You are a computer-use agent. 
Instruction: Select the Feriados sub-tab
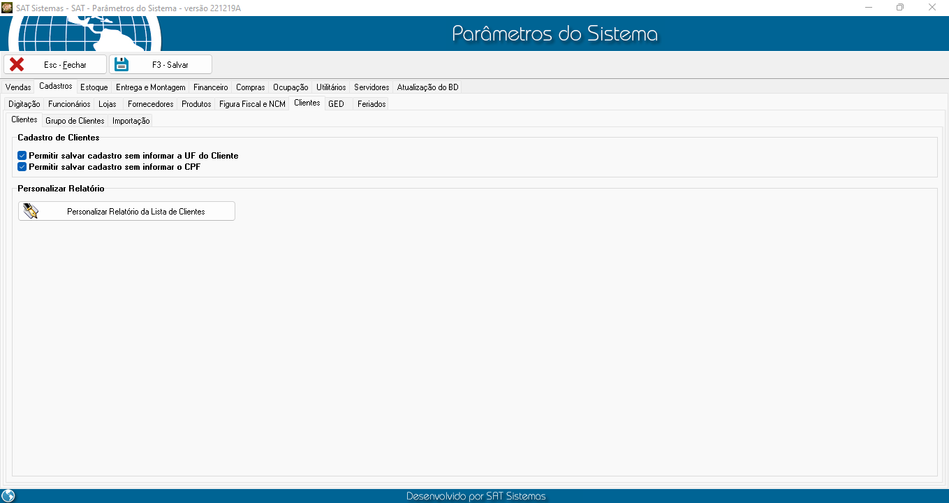point(371,104)
